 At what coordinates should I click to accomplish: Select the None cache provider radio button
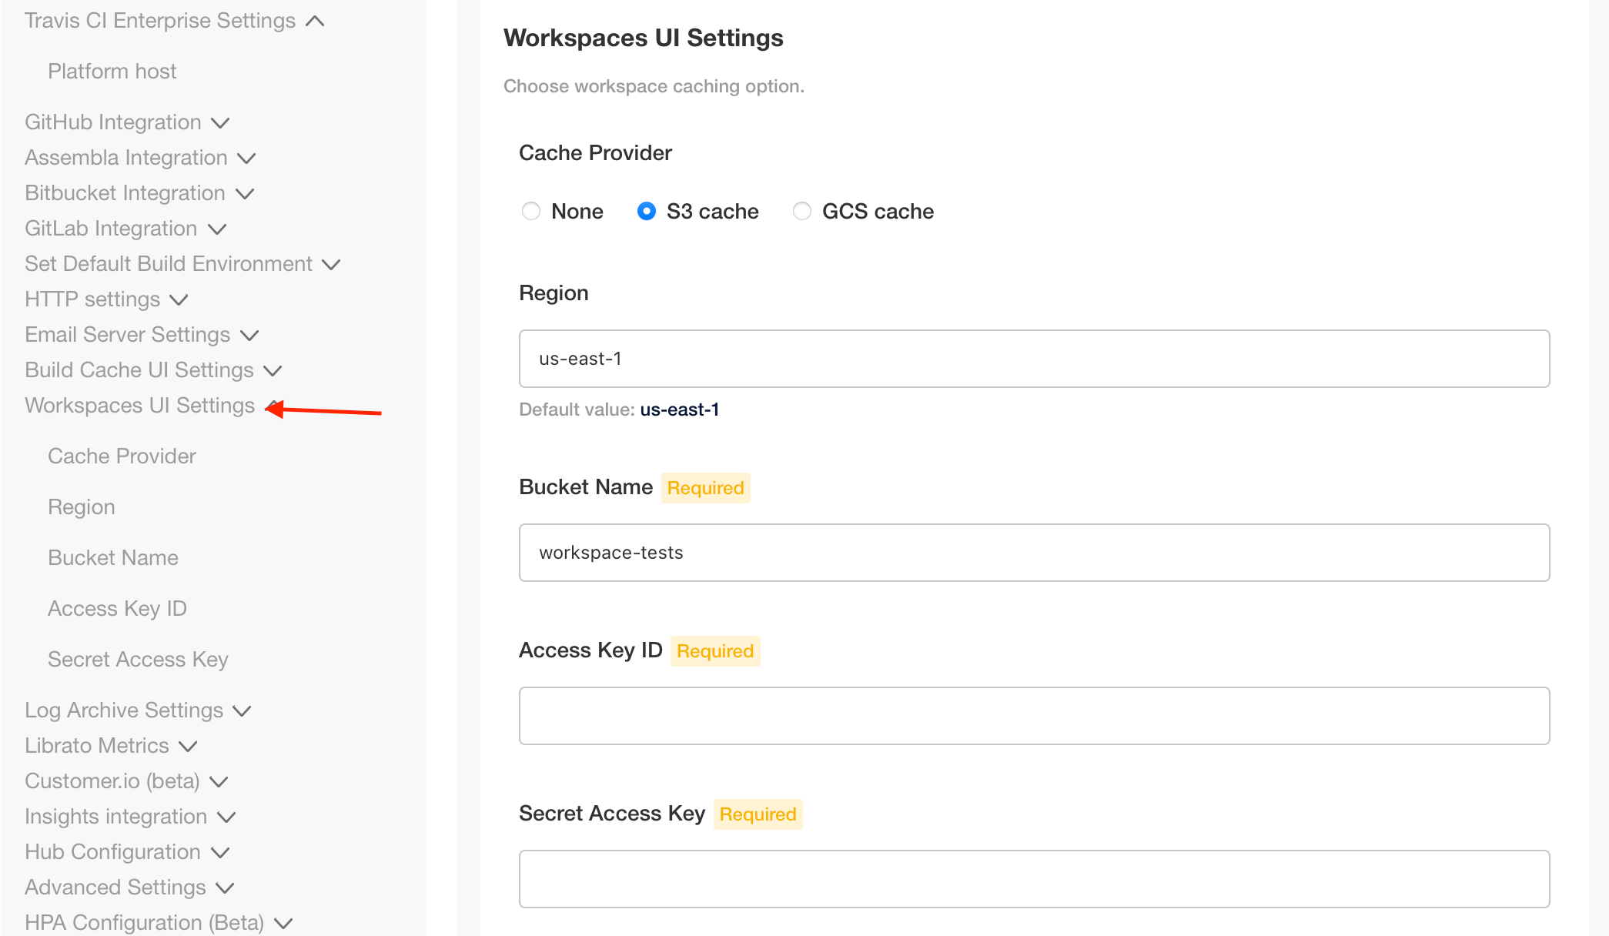tap(531, 212)
